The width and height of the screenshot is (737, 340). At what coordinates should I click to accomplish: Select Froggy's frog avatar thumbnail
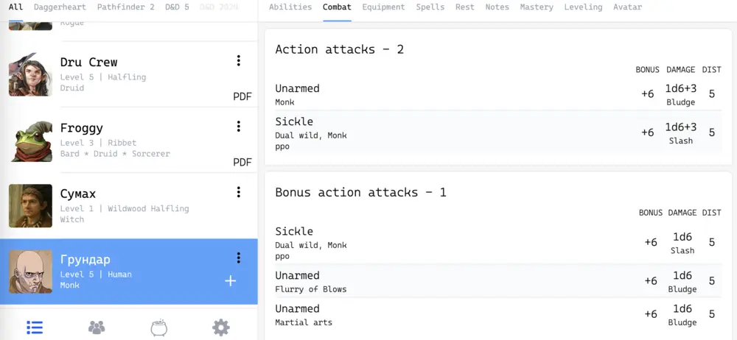coord(31,140)
